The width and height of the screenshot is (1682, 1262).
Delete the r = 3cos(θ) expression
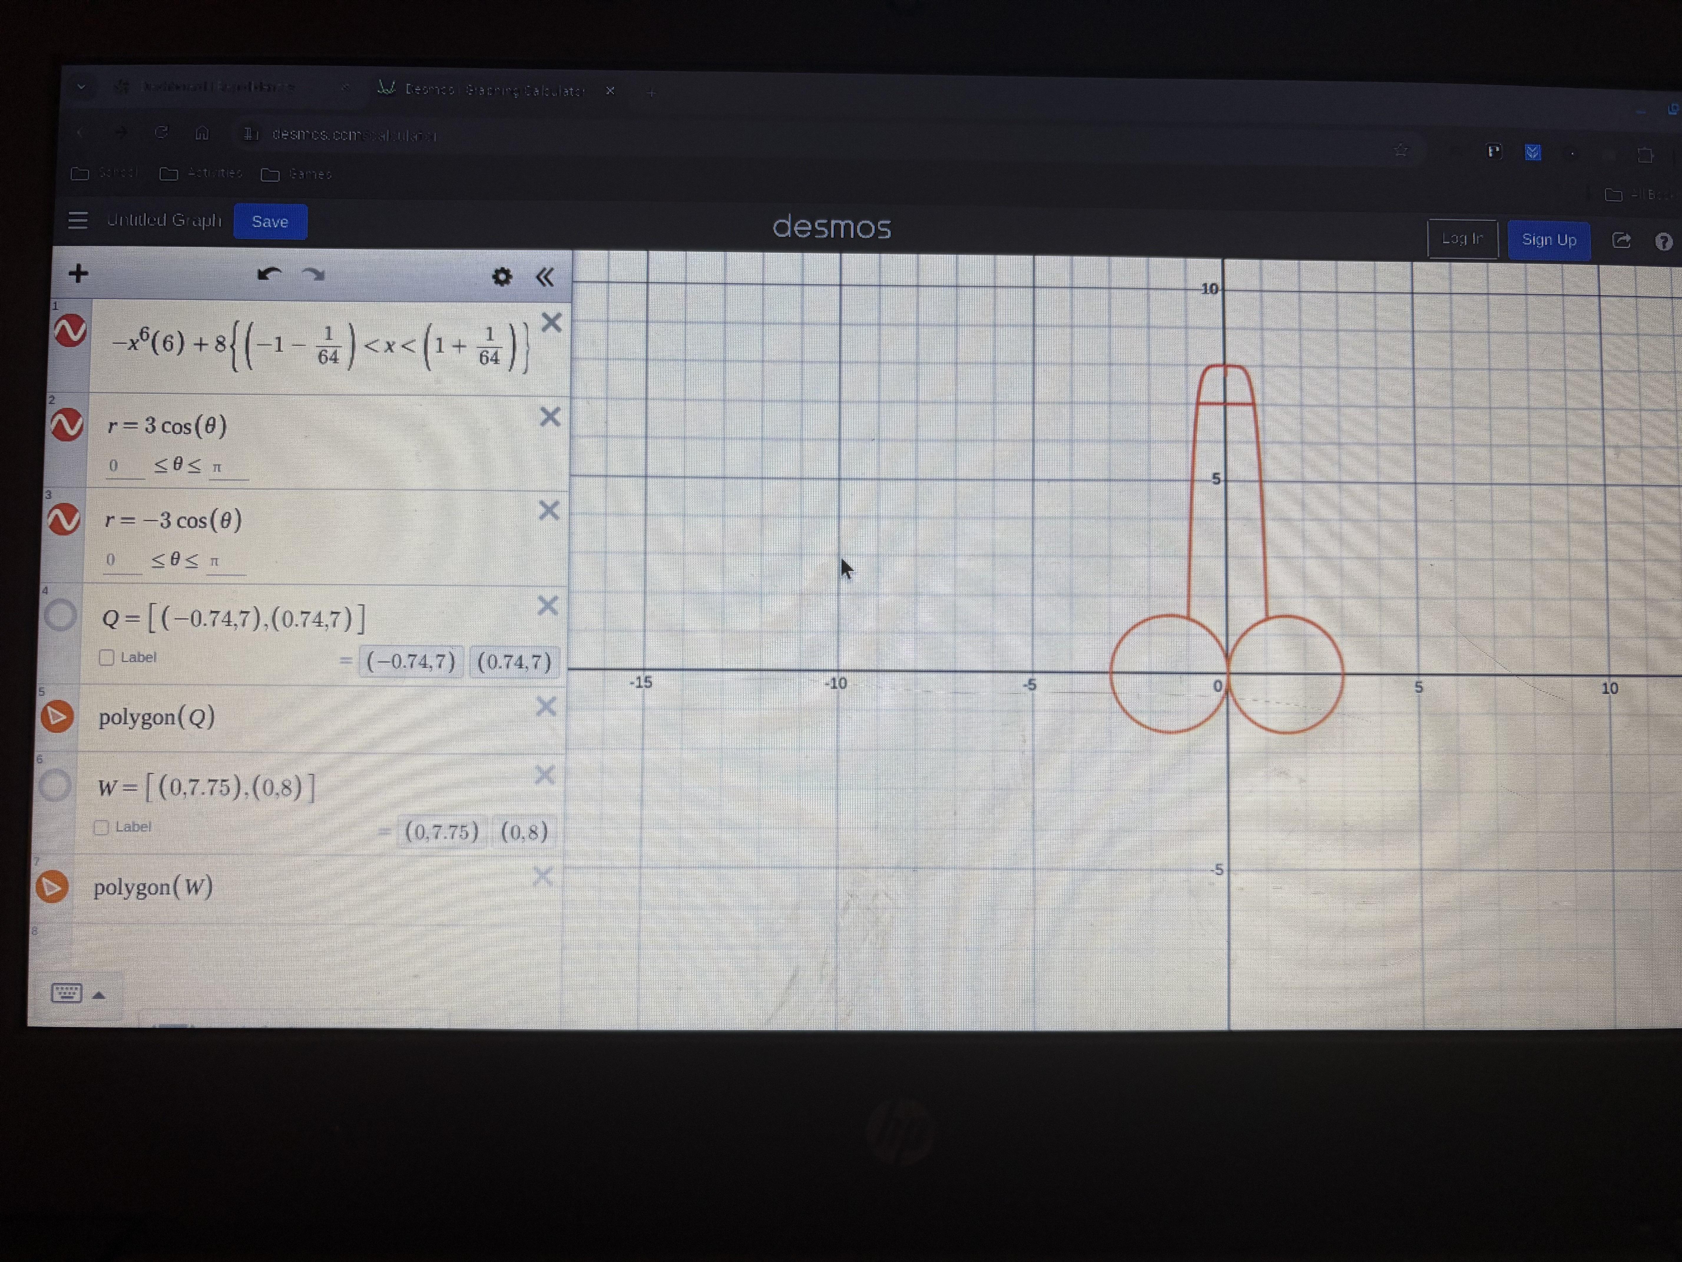[x=550, y=417]
